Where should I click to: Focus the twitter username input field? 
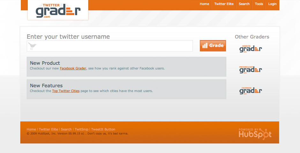[110, 46]
